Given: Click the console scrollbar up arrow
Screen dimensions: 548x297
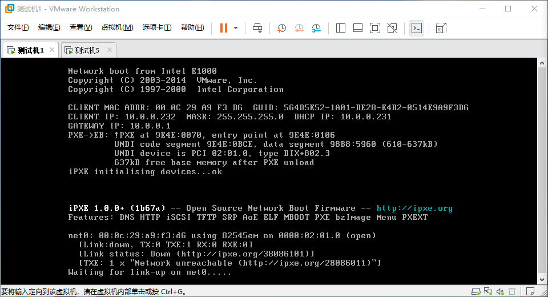Looking at the screenshot, I should (x=542, y=63).
